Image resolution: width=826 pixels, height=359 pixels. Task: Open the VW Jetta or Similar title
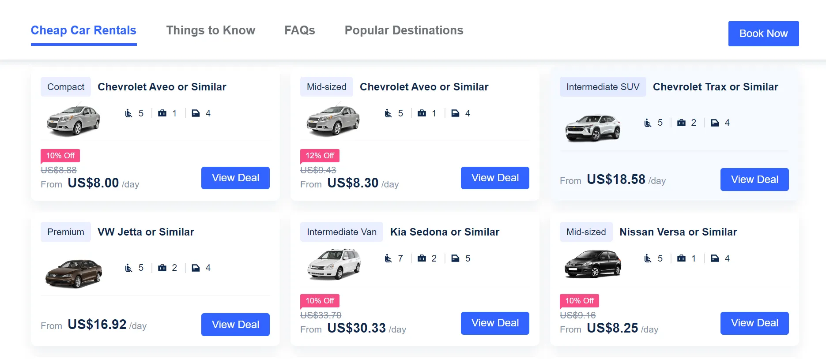click(x=146, y=232)
